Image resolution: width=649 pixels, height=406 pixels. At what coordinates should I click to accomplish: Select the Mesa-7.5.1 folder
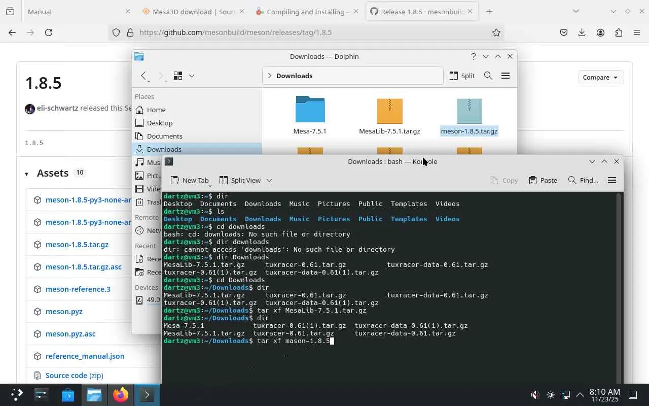pos(310,115)
